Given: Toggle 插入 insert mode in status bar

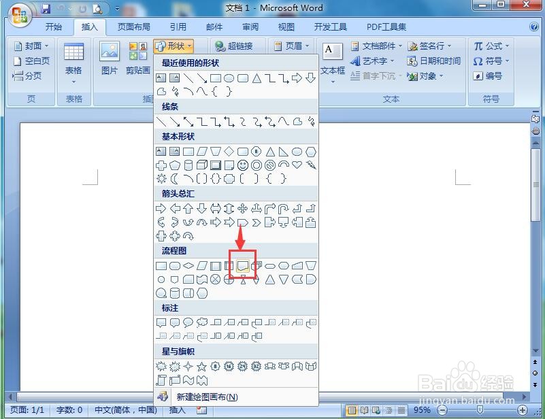Looking at the screenshot, I should pyautogui.click(x=178, y=410).
